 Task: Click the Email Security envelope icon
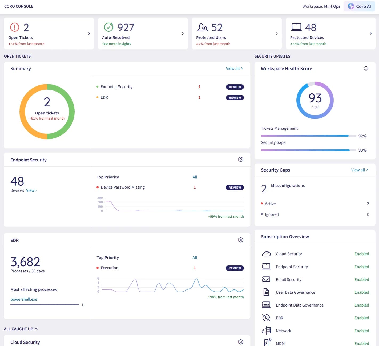click(x=266, y=279)
